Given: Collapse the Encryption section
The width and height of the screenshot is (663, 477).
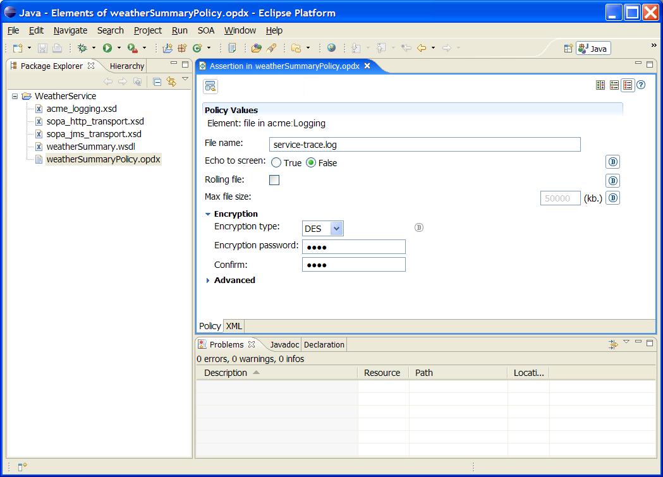Looking at the screenshot, I should pos(207,214).
